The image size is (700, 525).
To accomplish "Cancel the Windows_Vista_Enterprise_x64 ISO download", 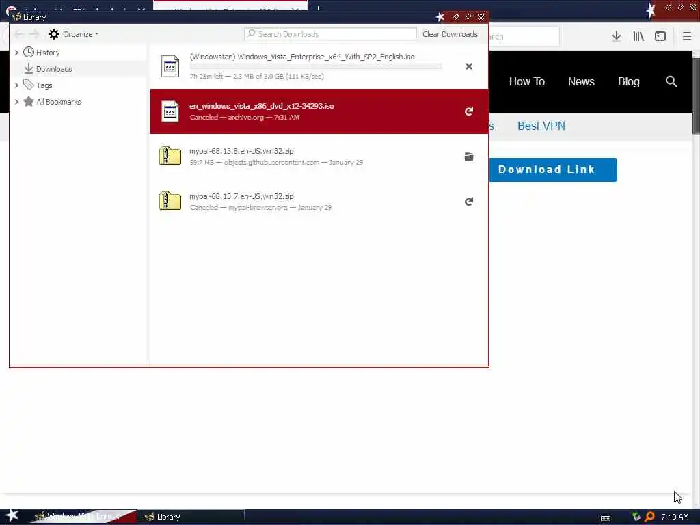I will coord(469,66).
